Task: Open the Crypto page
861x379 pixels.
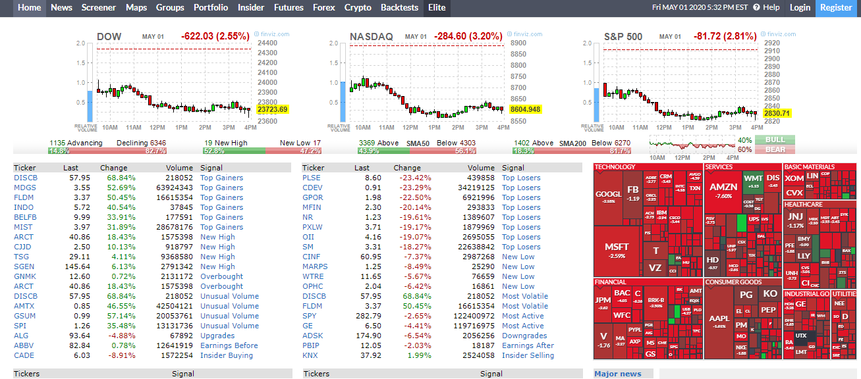Action: [358, 8]
